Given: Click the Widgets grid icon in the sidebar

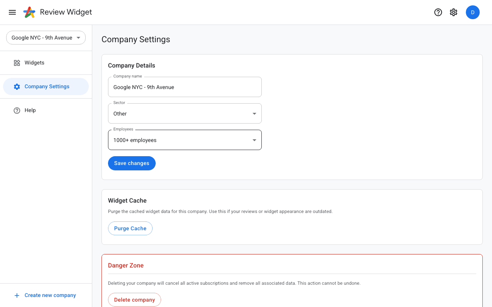Looking at the screenshot, I should [x=17, y=63].
